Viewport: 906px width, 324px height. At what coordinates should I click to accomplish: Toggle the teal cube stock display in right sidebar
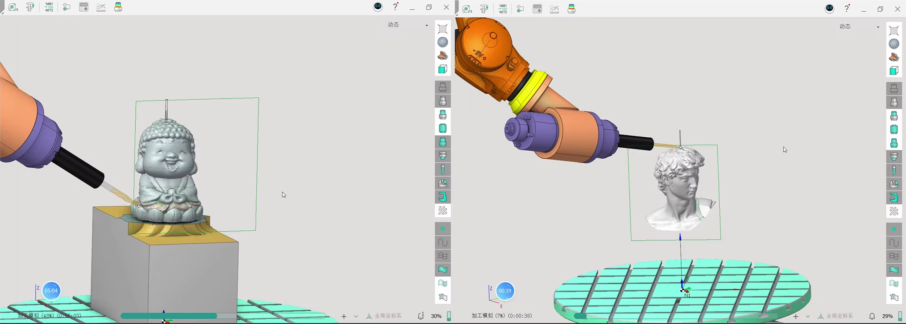894,71
